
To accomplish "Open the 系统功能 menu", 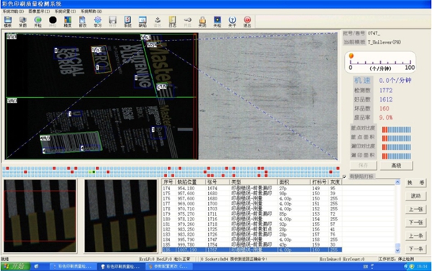I will click(13, 12).
